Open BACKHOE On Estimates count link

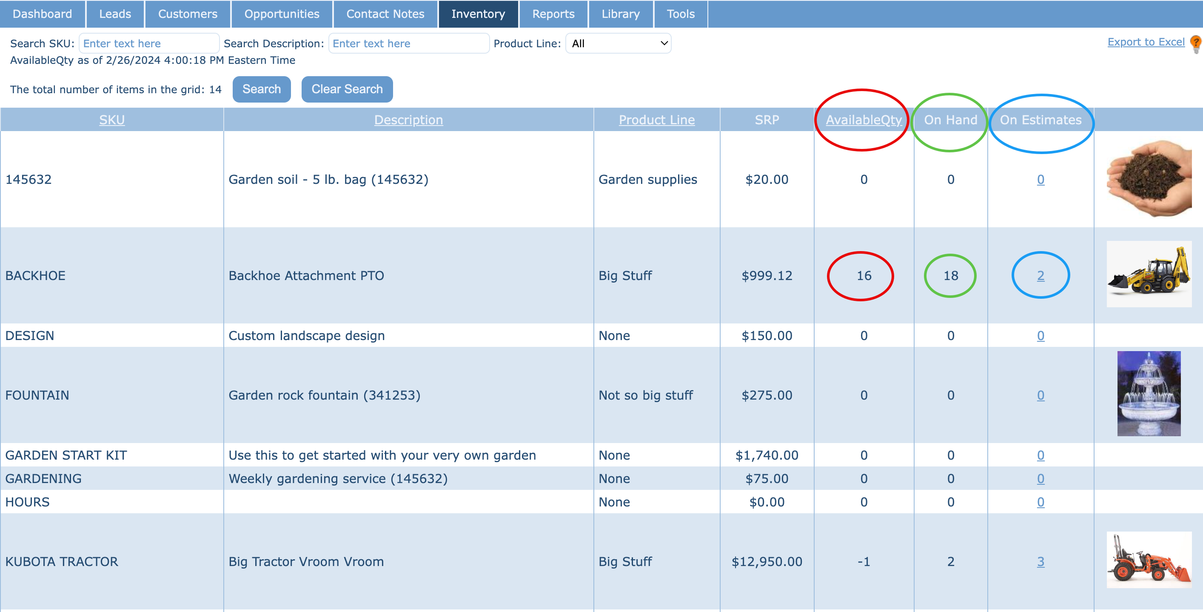click(x=1040, y=276)
